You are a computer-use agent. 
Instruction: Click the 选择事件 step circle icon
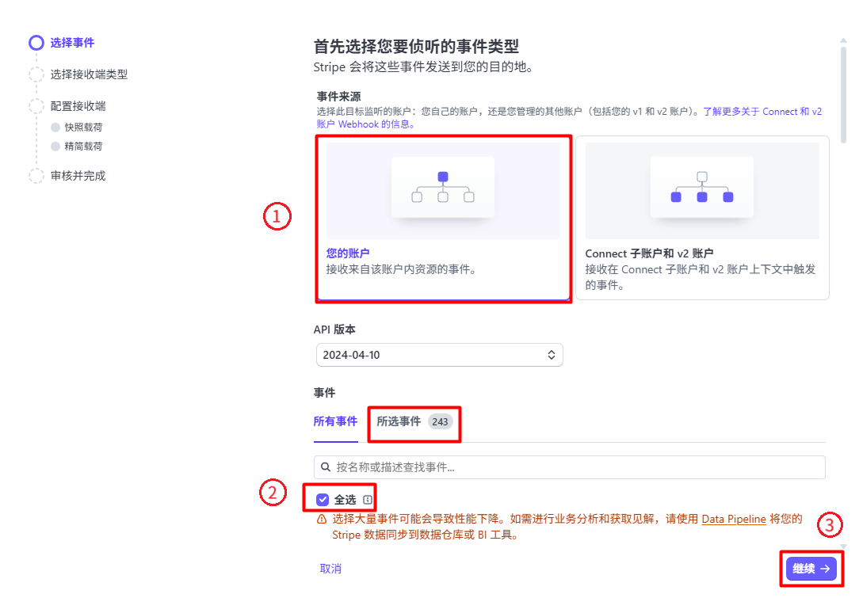36,43
